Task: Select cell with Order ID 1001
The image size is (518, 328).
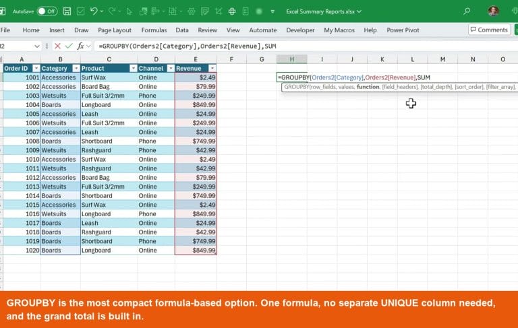Action: (x=22, y=77)
